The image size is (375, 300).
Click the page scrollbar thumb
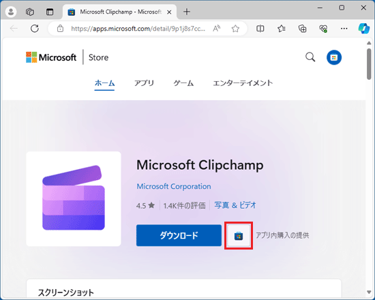click(x=369, y=64)
